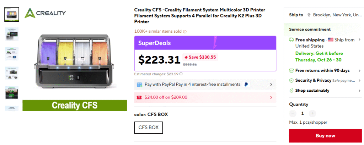This screenshot has width=364, height=145.
Task: Click the red coupon icon for $24.00 off
Action: pos(139,97)
